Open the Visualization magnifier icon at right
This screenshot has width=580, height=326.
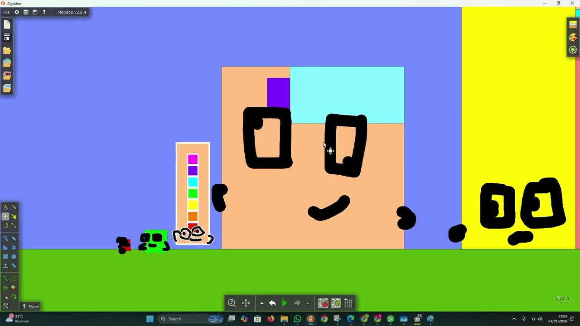point(573,50)
